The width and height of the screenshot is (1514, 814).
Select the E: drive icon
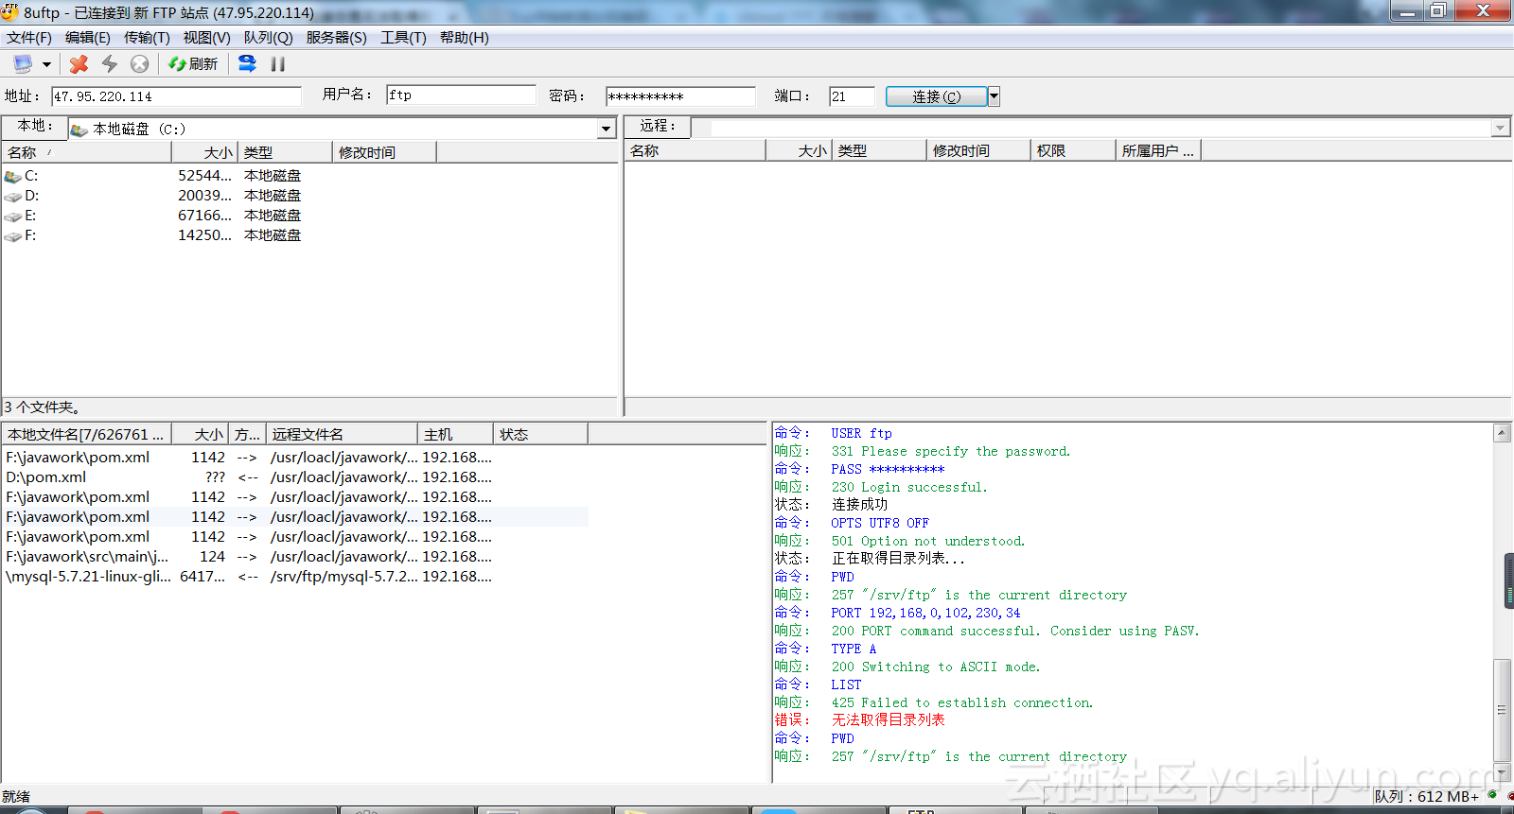(12, 216)
